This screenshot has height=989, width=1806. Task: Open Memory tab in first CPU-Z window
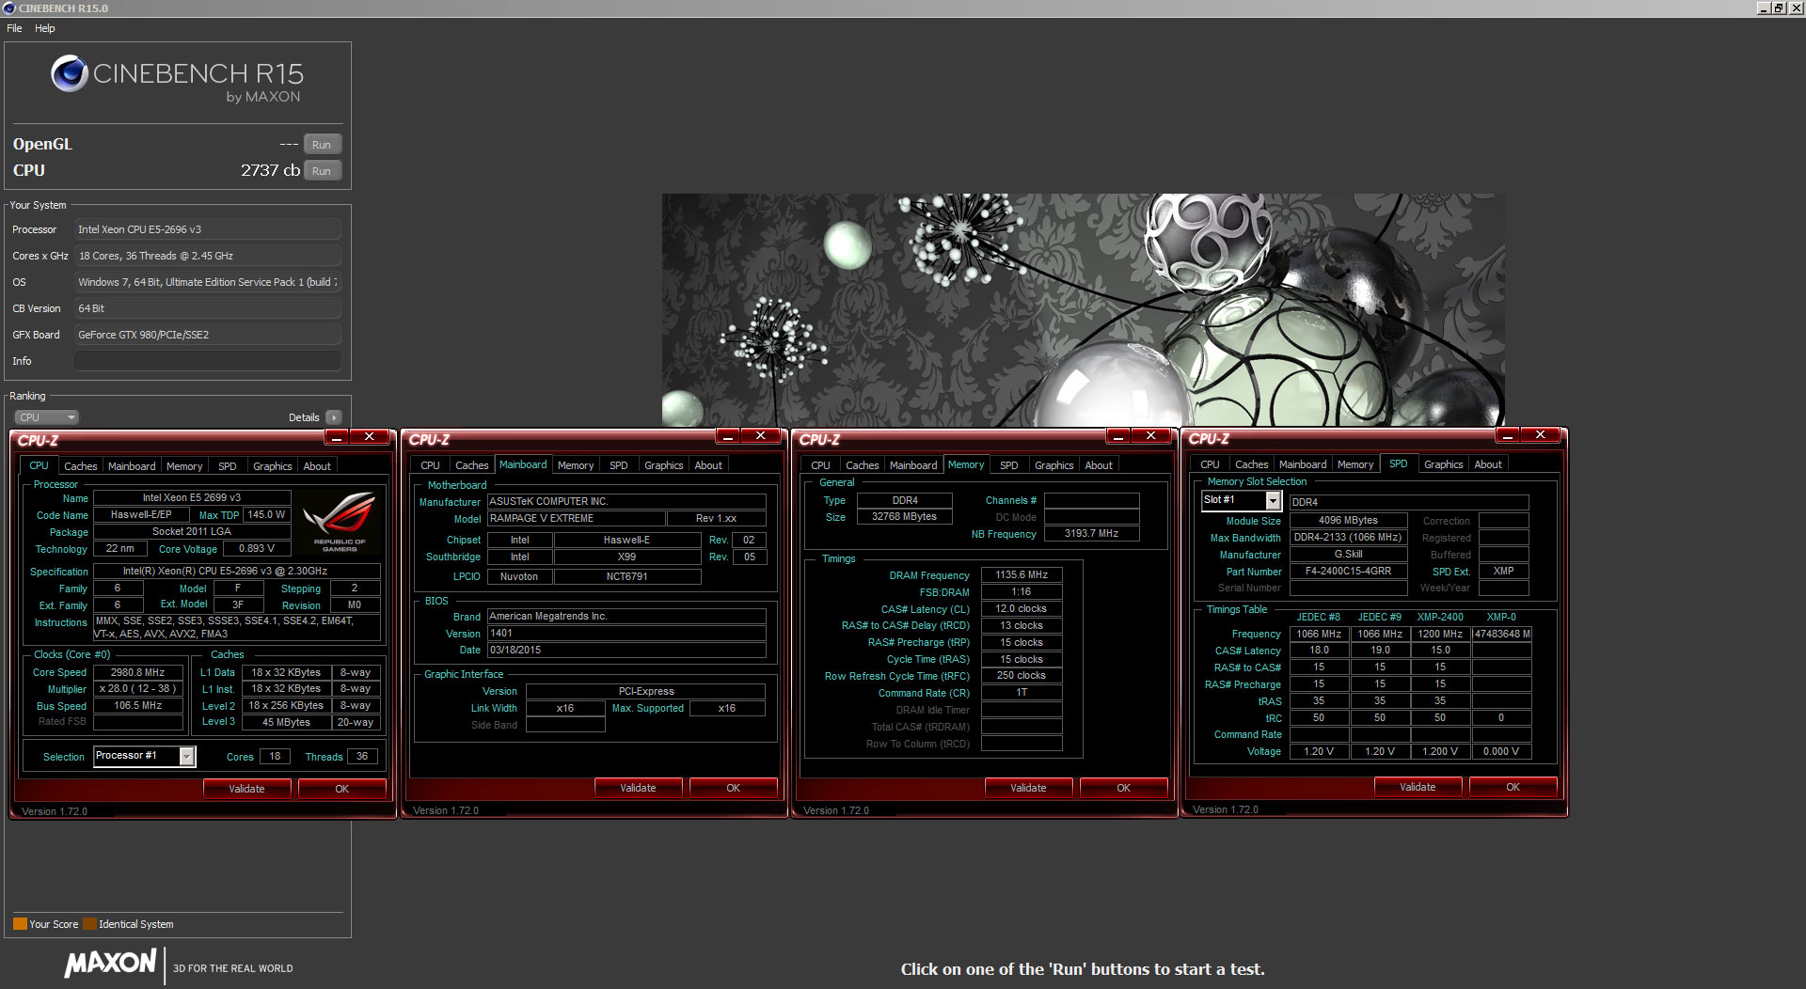[184, 466]
